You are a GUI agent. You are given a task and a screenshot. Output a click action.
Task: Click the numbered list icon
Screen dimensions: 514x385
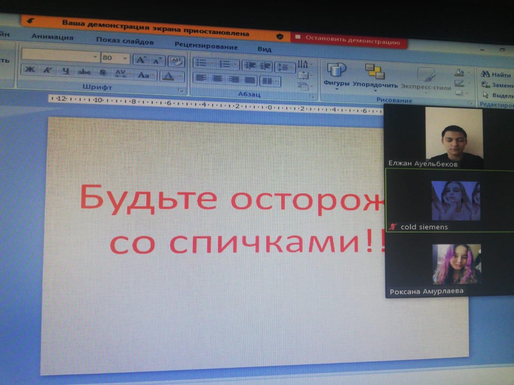(x=225, y=64)
